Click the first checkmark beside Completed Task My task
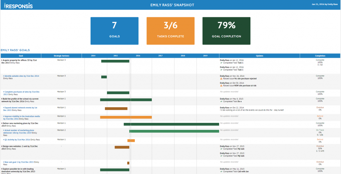Screen dimensions: 341x174 [x=221, y=149]
